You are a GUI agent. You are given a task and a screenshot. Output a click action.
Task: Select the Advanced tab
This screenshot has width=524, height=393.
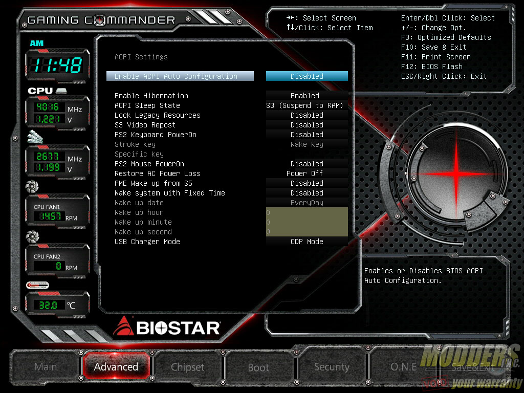[x=116, y=366]
